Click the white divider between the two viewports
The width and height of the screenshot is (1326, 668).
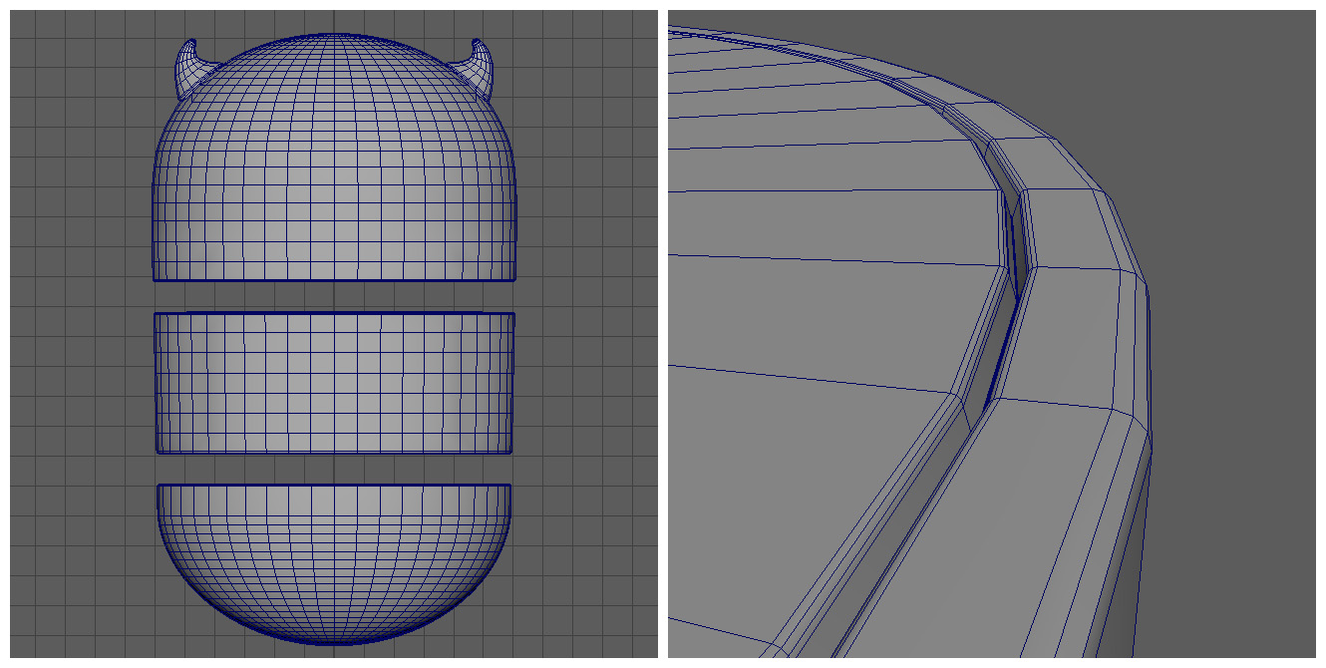(x=663, y=334)
